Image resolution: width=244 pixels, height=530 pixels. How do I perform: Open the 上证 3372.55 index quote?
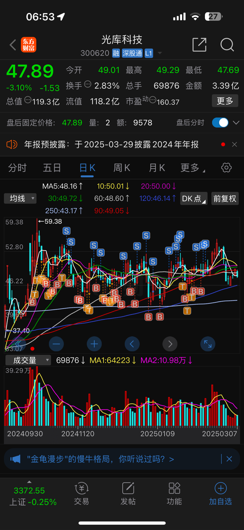pos(33,496)
